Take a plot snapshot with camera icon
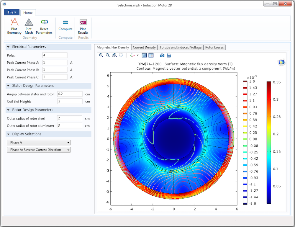The width and height of the screenshot is (295, 227). click(162, 55)
